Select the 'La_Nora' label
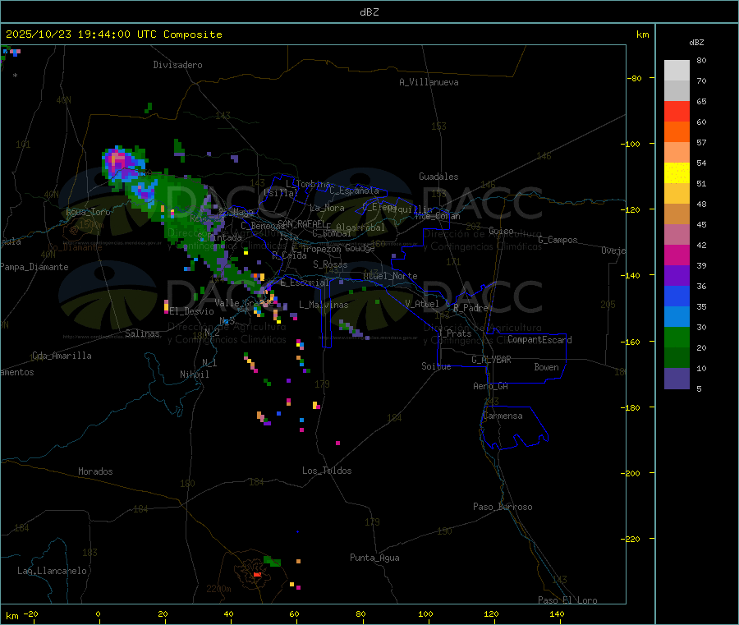Screen dimensions: 739x625 click(327, 208)
